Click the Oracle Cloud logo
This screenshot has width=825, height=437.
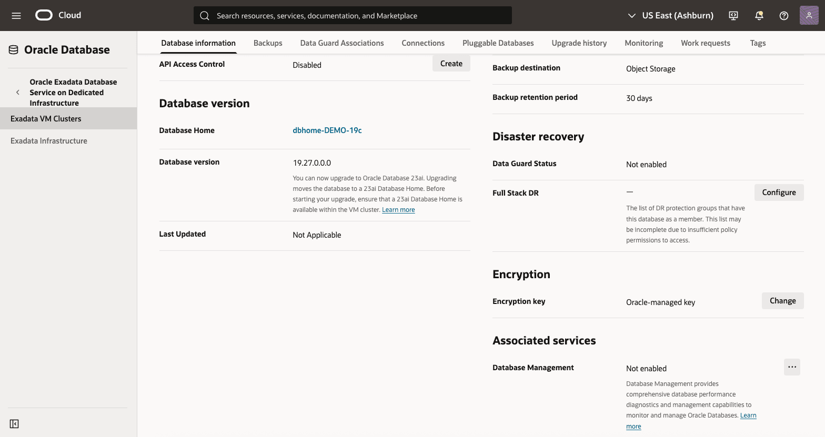pos(58,15)
